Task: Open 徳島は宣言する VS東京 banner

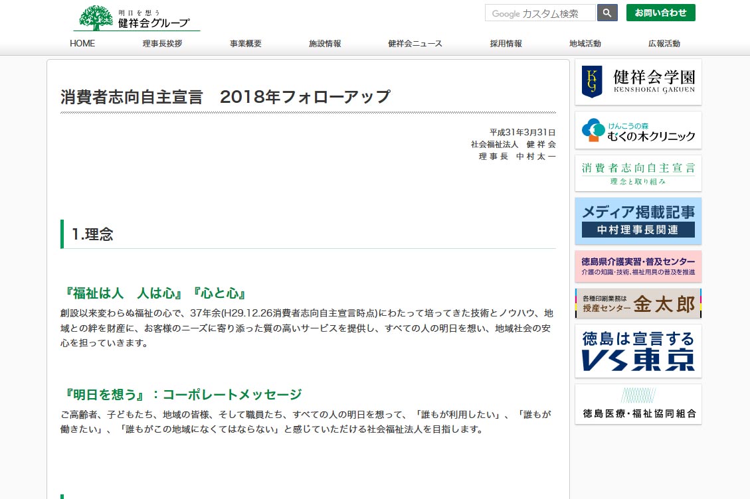Action: click(638, 351)
